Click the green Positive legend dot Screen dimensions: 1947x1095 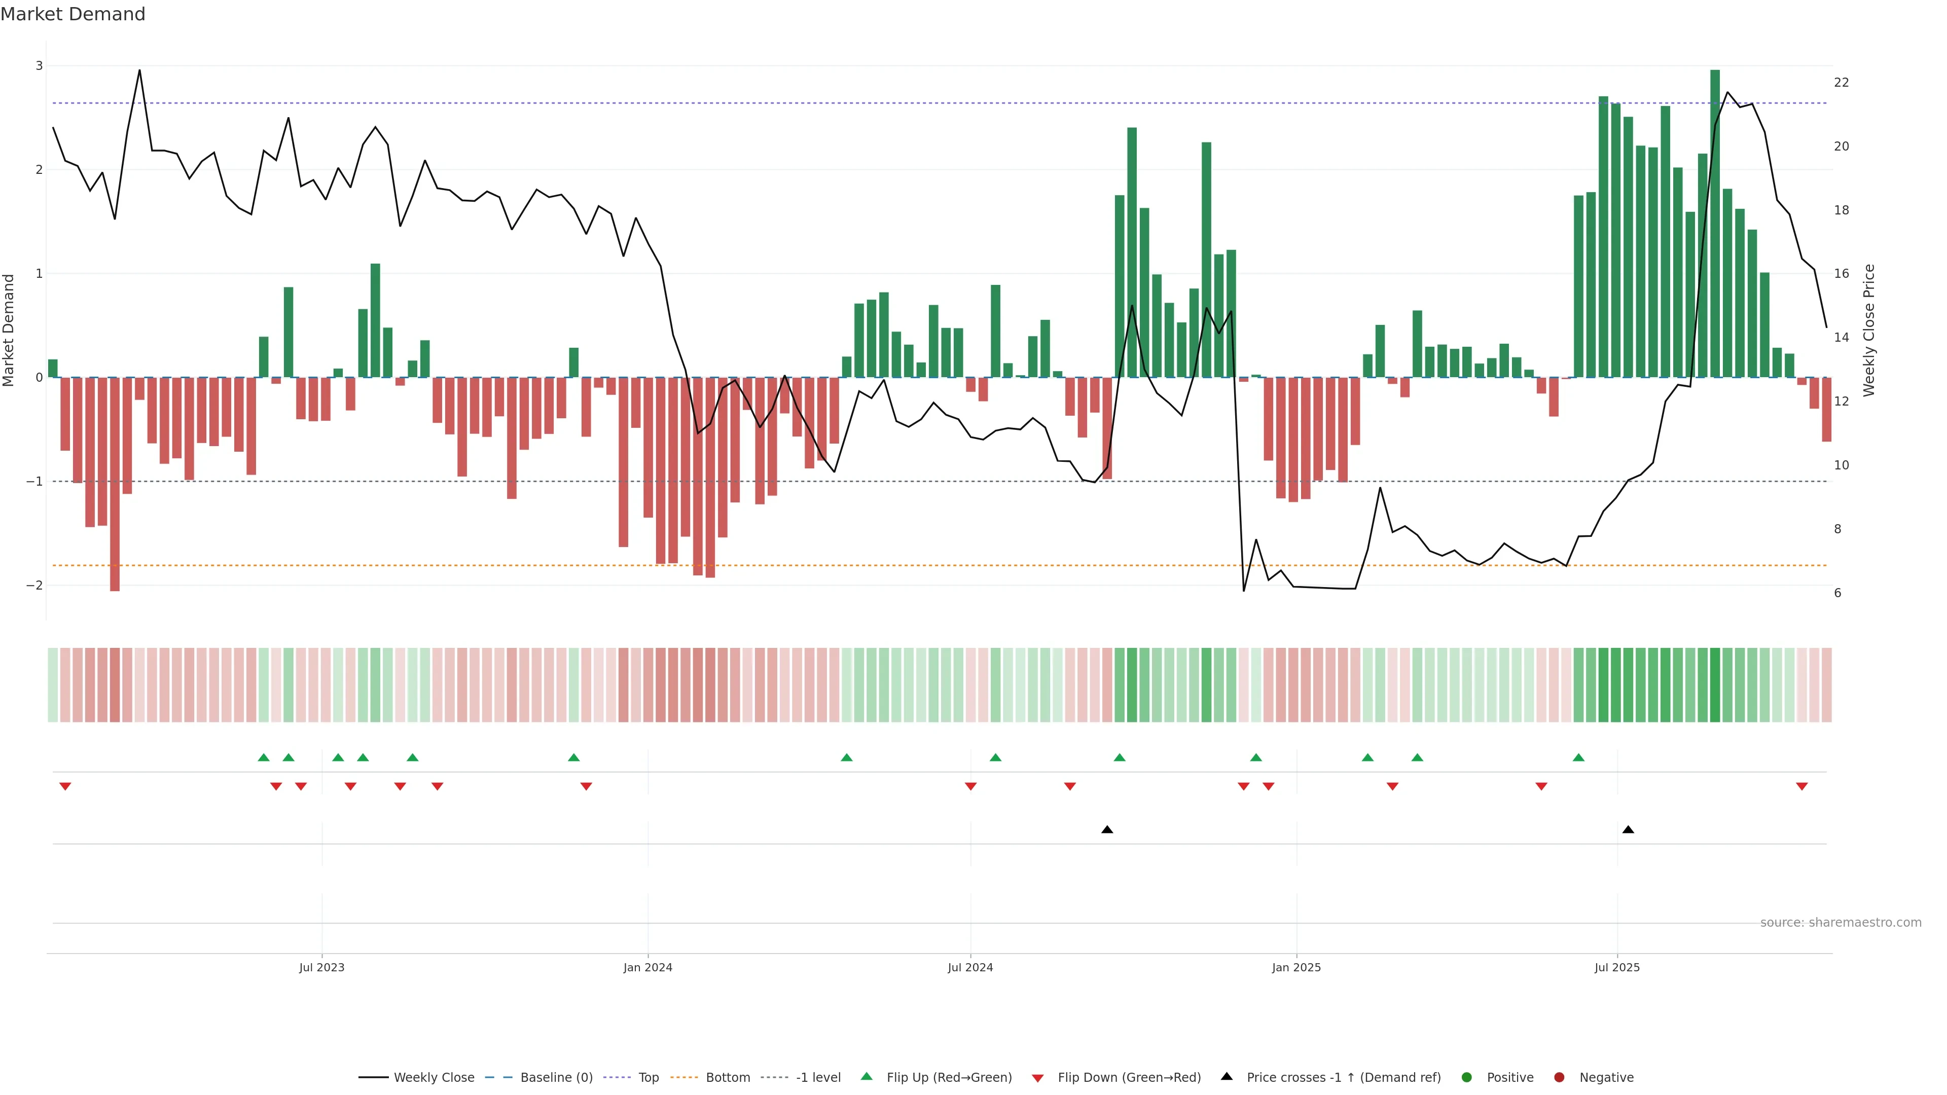(1467, 1077)
